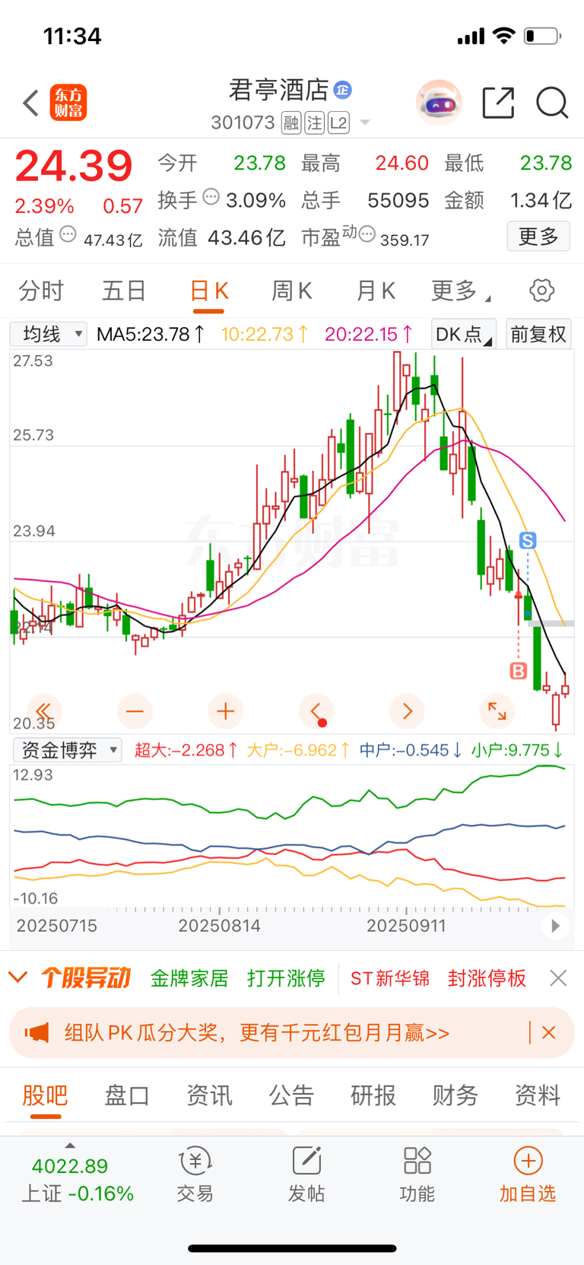
Task: Tap the info face icon beside 总值
Action: 68,234
